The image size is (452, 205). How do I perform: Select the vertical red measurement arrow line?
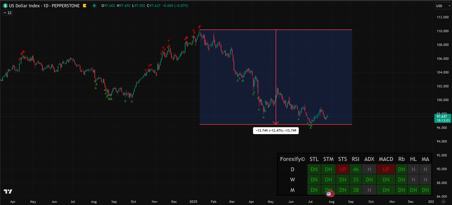(x=276, y=77)
